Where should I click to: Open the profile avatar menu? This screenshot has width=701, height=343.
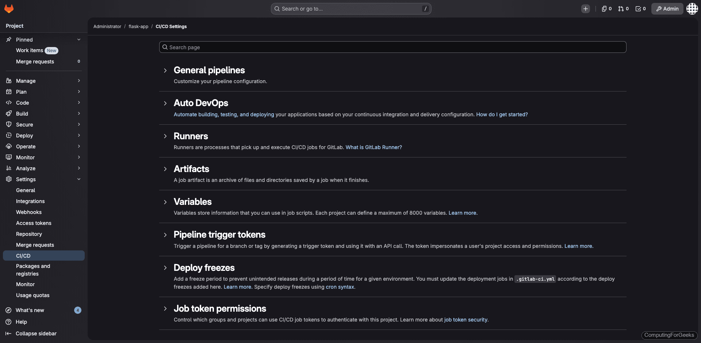[x=692, y=8]
